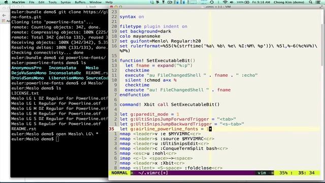This screenshot has width=325, height=183.
Task: Click the screen recording camera icon in menu bar
Action: tap(170, 2)
